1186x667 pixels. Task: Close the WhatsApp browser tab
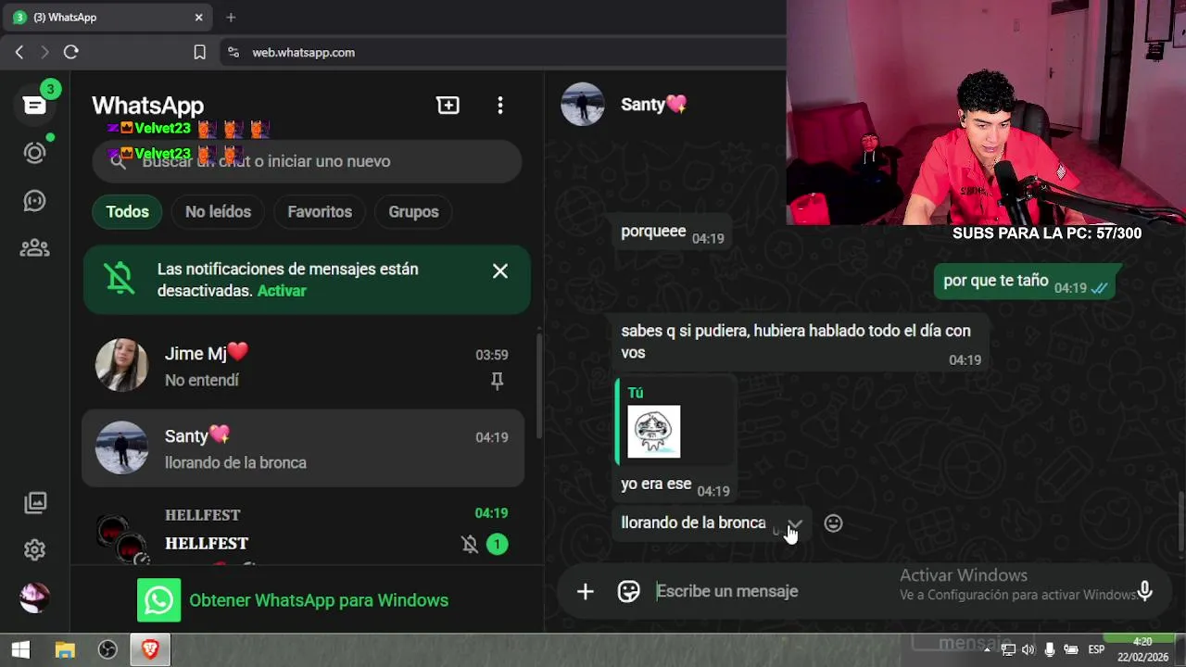[198, 17]
